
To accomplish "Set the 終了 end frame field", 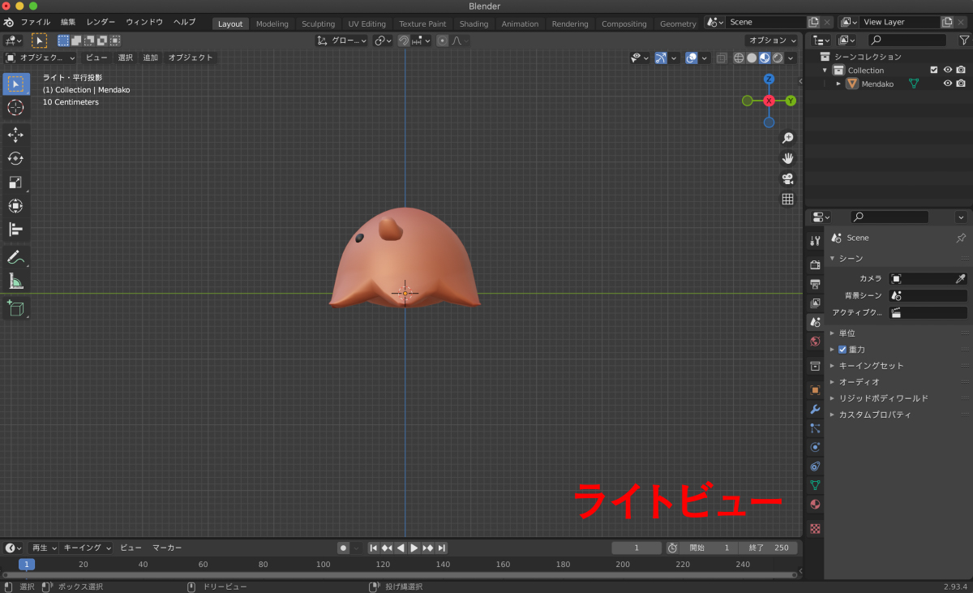I will point(768,548).
